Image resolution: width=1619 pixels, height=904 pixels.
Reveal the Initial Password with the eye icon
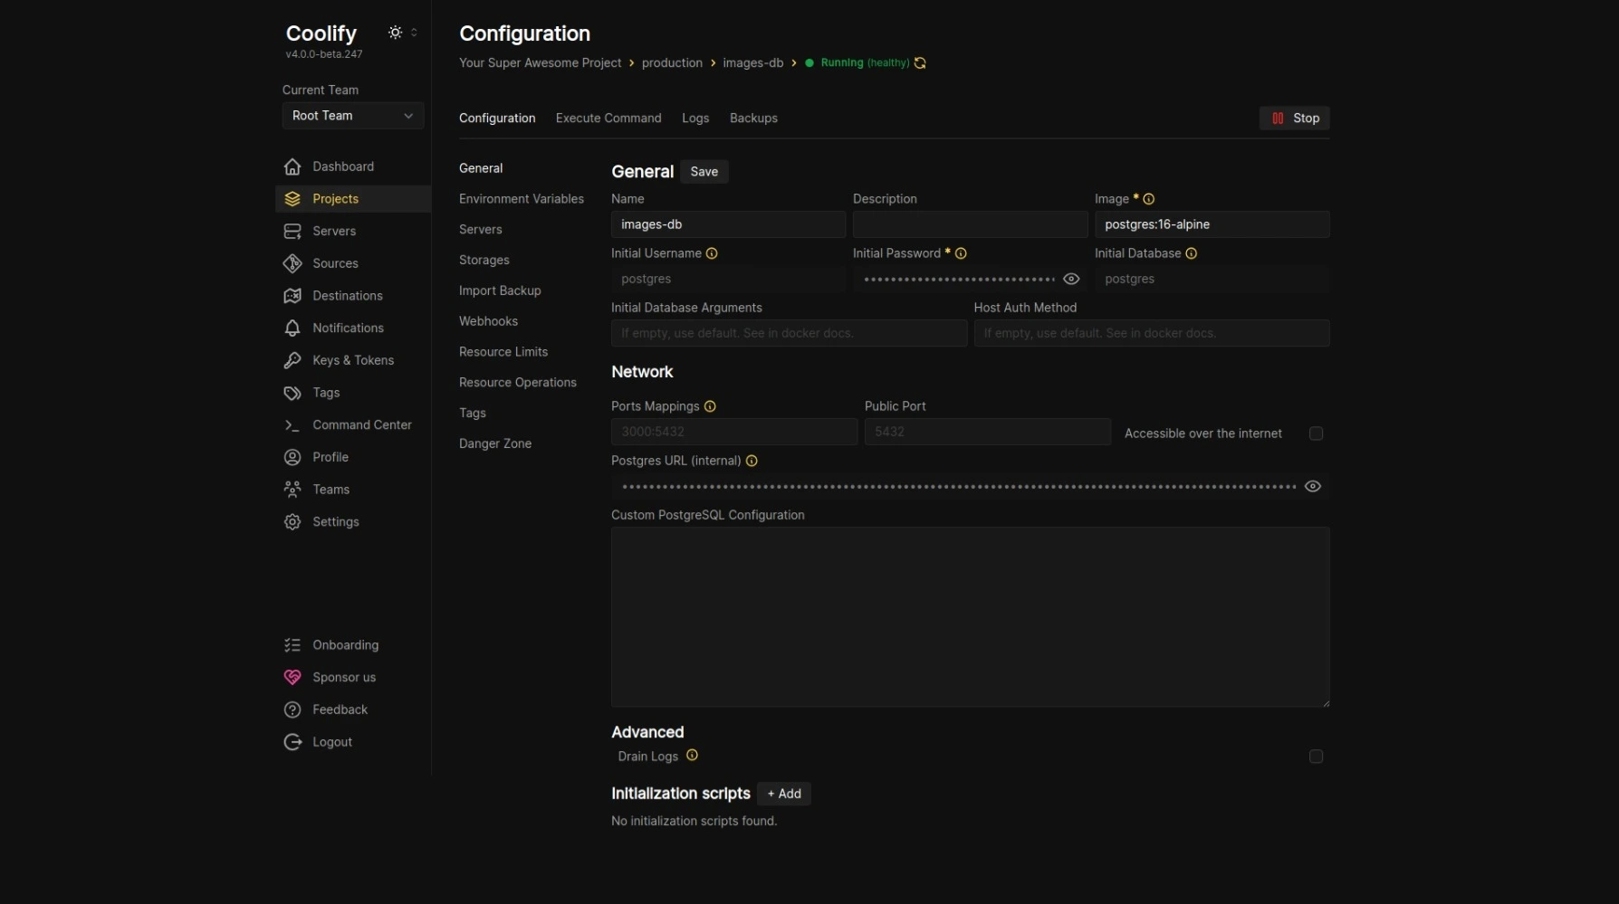tap(1071, 279)
